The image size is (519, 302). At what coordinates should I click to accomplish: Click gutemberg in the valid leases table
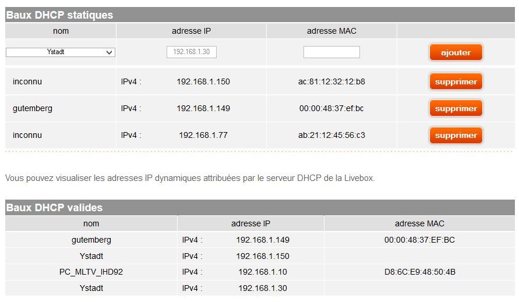tap(91, 240)
